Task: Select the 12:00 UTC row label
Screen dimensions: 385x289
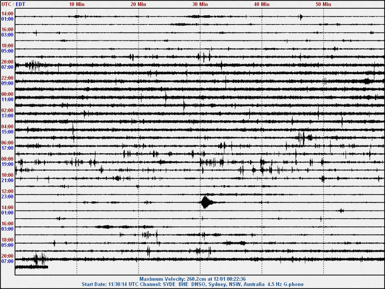Action: click(7, 191)
